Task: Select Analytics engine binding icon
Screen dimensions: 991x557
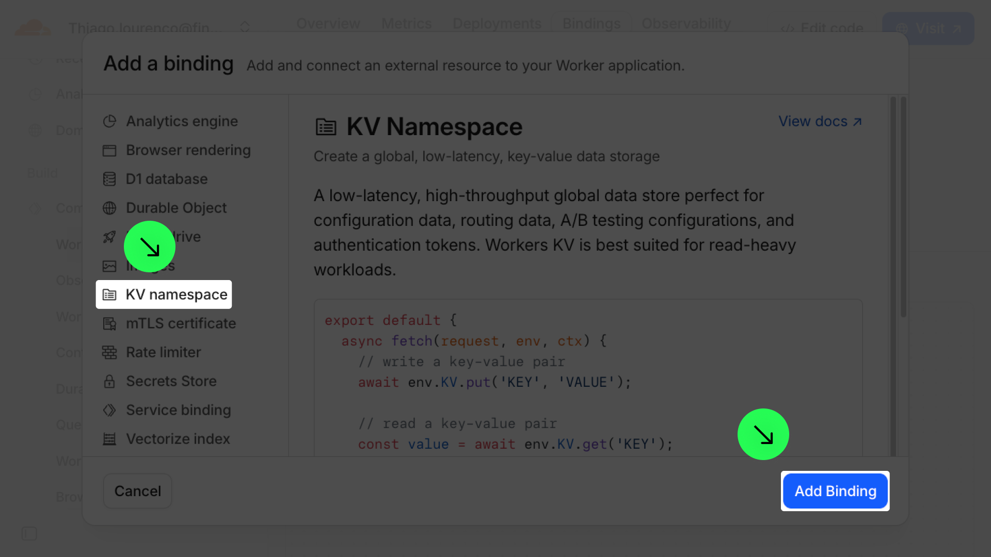Action: (x=109, y=121)
